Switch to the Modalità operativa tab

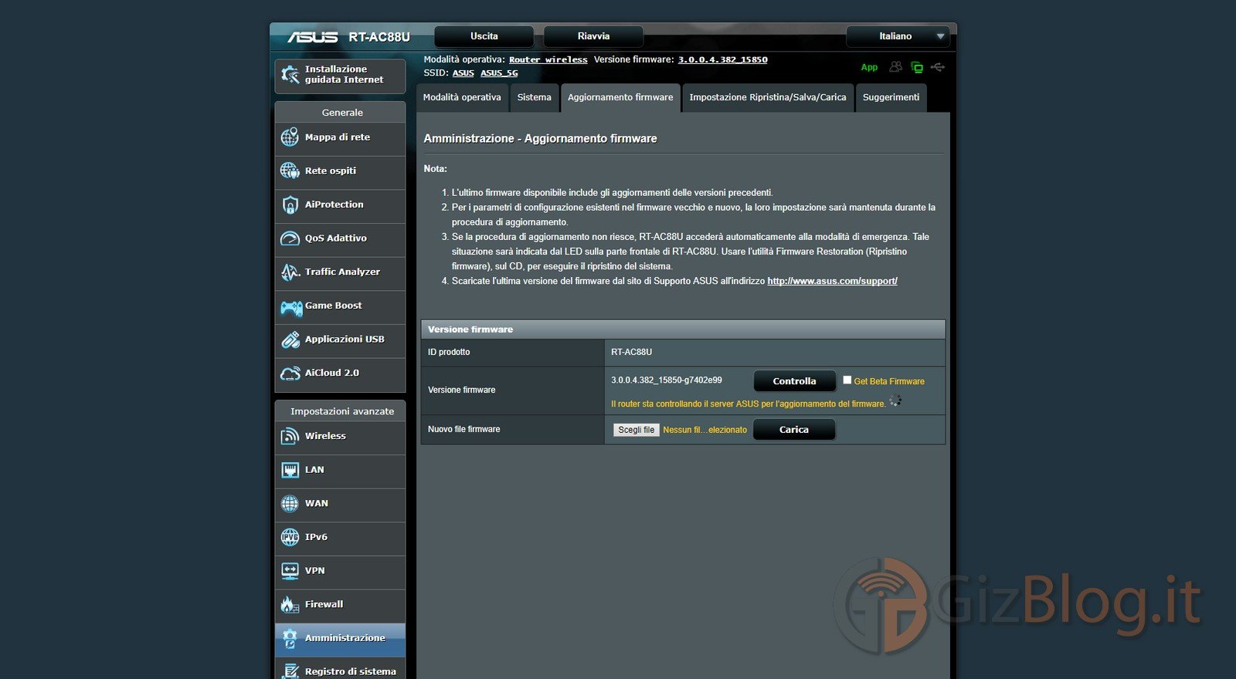tap(462, 97)
